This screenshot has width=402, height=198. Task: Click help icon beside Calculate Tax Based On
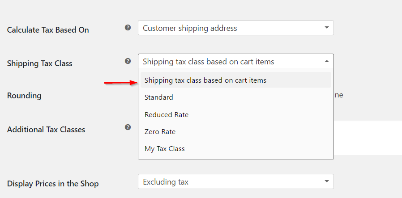click(128, 28)
